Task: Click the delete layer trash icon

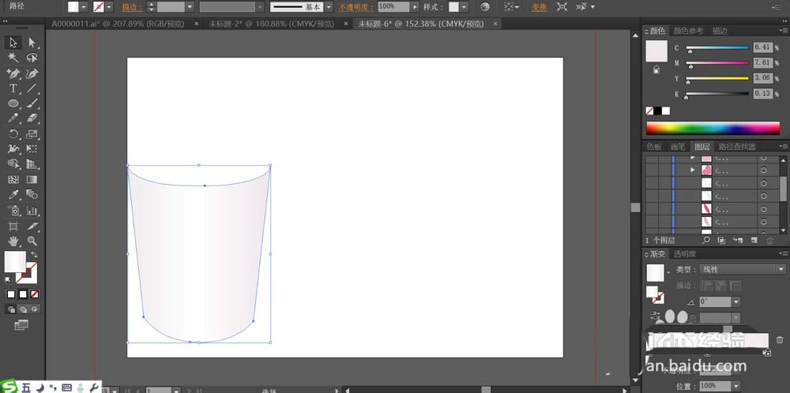Action: coord(770,240)
